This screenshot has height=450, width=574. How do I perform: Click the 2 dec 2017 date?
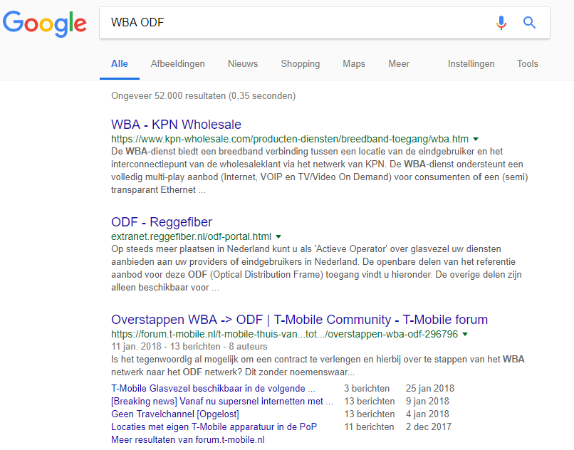[428, 427]
